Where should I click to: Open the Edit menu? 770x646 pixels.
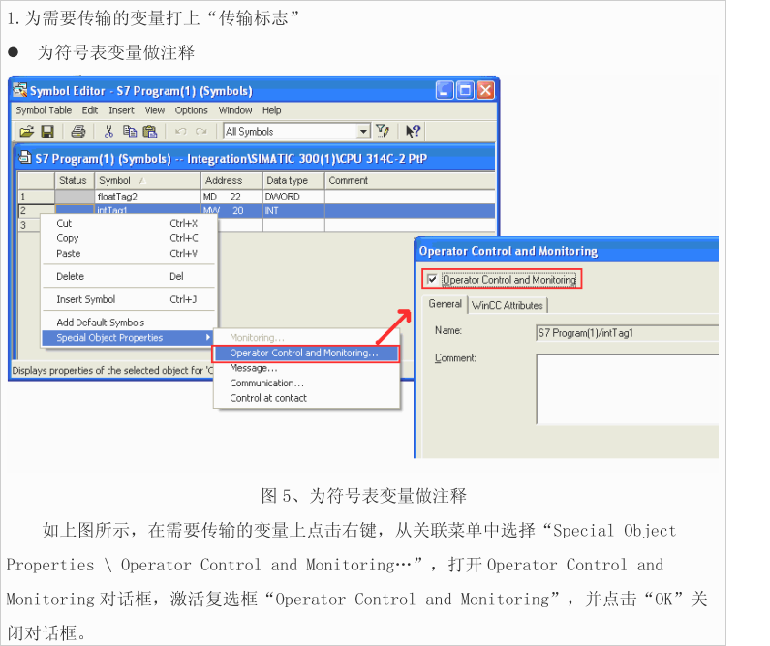pos(90,110)
